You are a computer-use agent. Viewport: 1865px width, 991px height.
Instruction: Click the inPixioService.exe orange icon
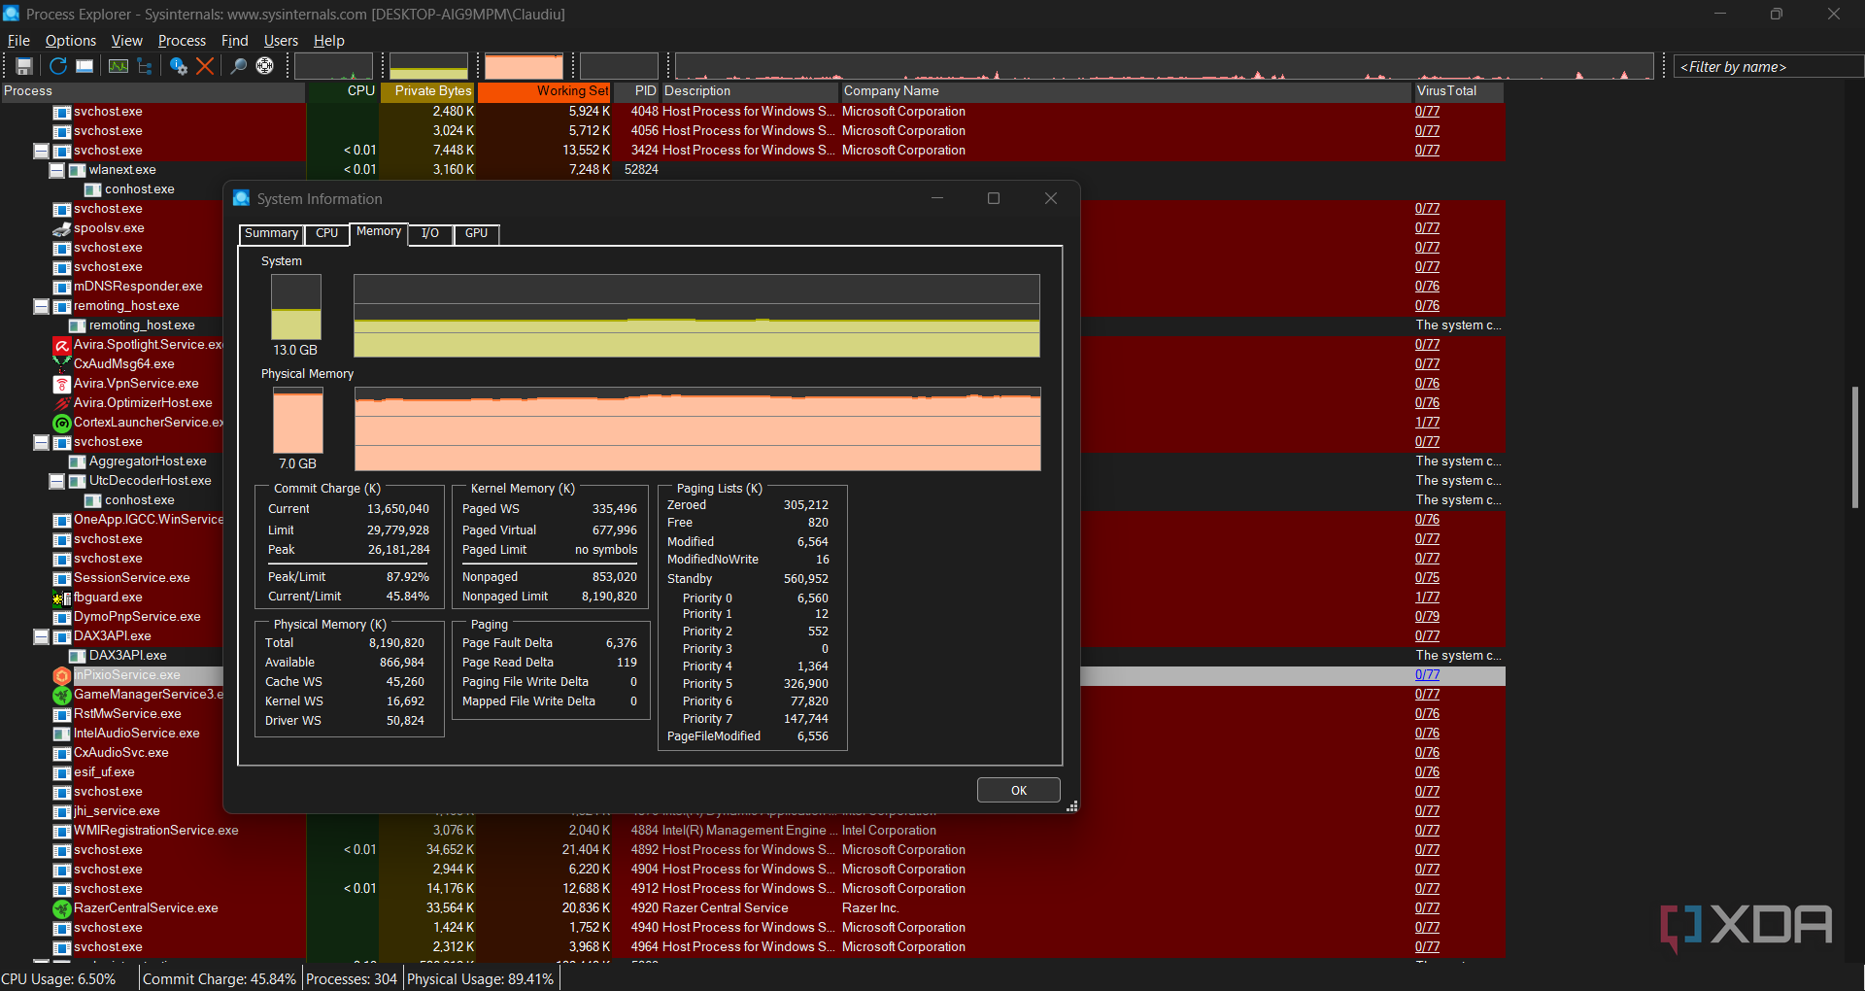click(x=61, y=675)
